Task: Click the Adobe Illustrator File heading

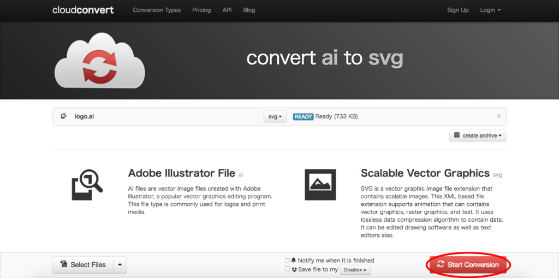Action: coord(181,174)
